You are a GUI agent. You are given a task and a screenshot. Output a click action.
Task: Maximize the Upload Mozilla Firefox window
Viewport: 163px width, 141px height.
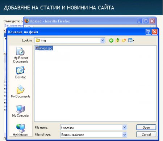pos(146,21)
